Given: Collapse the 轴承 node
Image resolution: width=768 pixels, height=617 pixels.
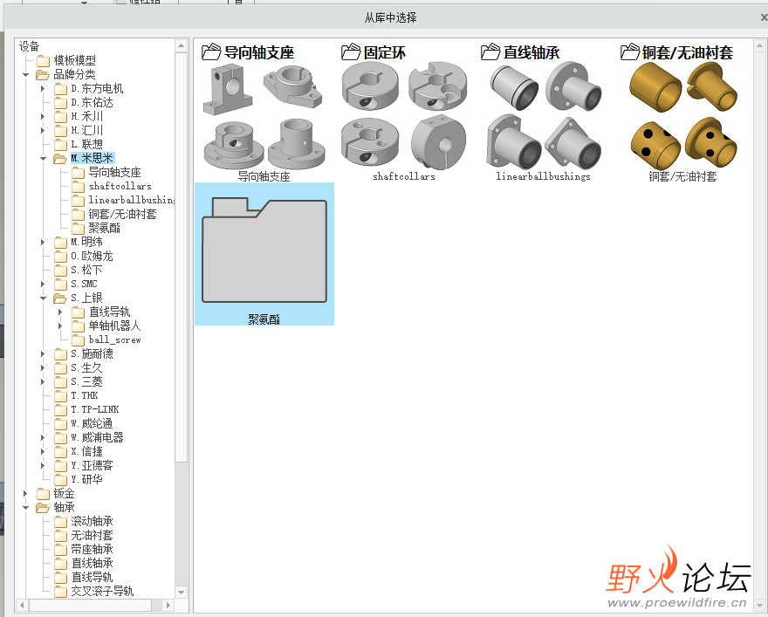Looking at the screenshot, I should [26, 507].
